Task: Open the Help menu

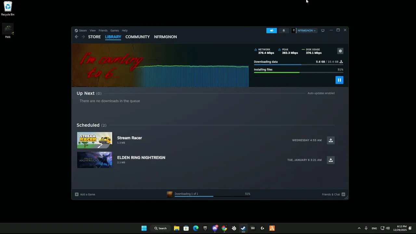Action: pyautogui.click(x=124, y=31)
